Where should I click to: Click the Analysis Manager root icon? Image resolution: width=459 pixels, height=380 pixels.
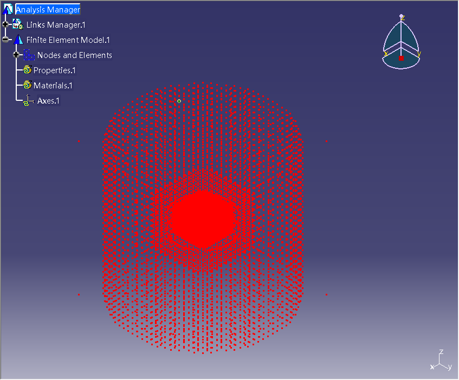(x=8, y=9)
